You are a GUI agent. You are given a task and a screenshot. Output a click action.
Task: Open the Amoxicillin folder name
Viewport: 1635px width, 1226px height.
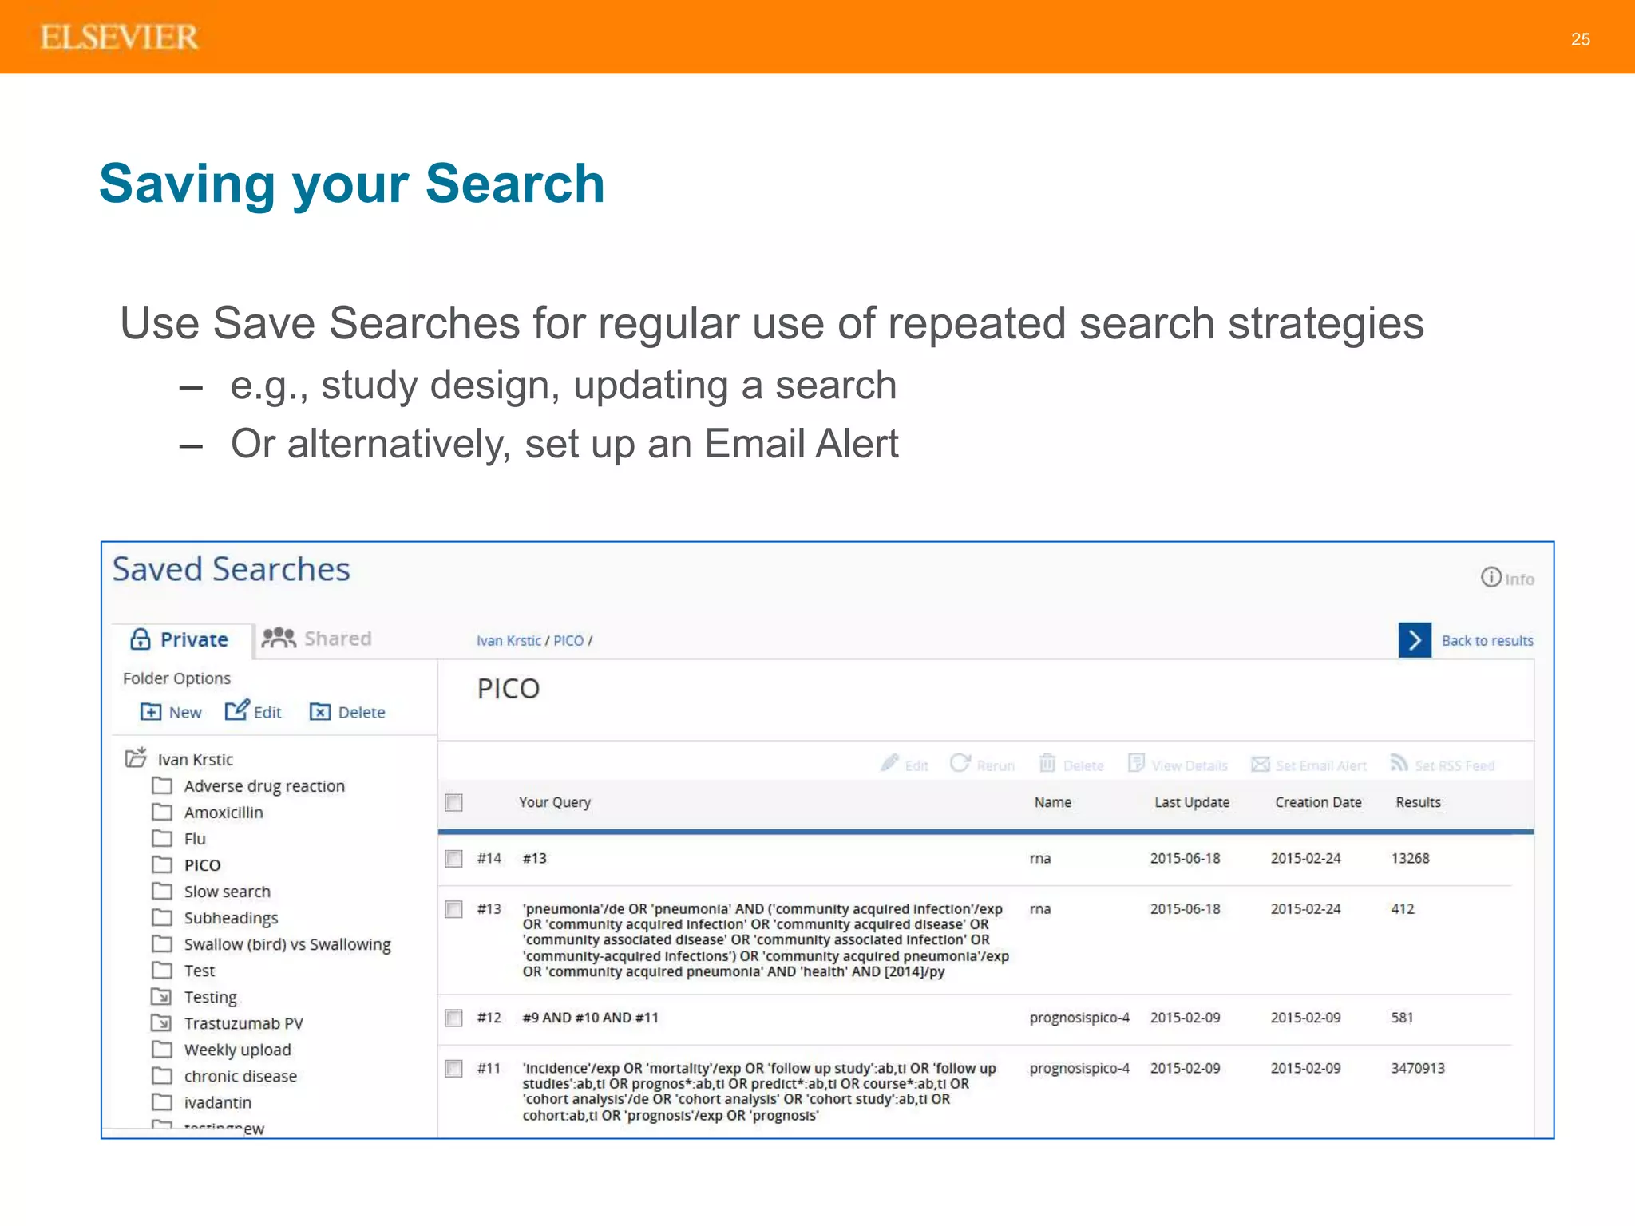pyautogui.click(x=224, y=812)
